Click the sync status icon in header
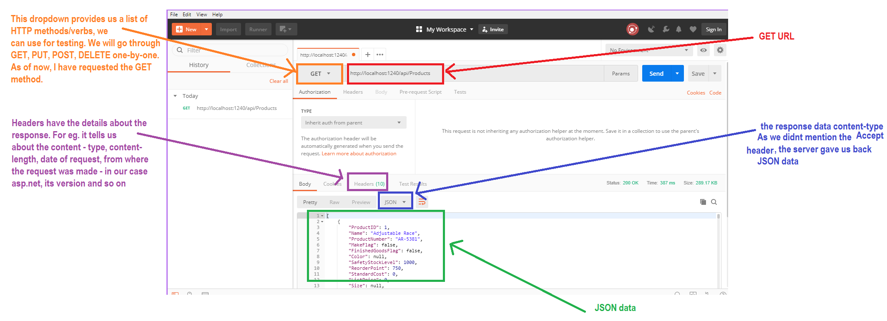Image resolution: width=887 pixels, height=321 pixels. click(632, 29)
